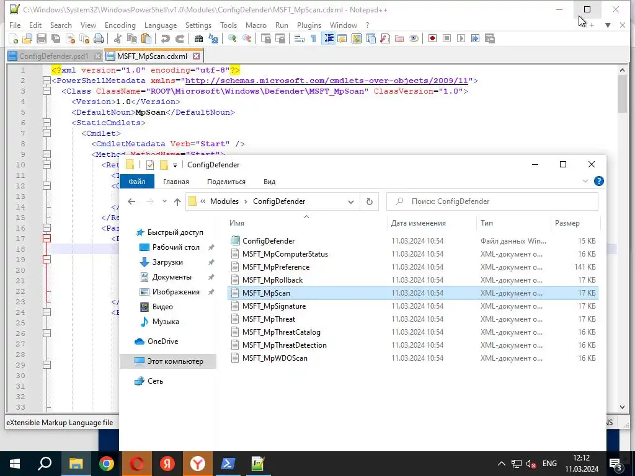Collapse the StaticCmdlets fold on line 6
The width and height of the screenshot is (635, 476).
[x=47, y=123]
